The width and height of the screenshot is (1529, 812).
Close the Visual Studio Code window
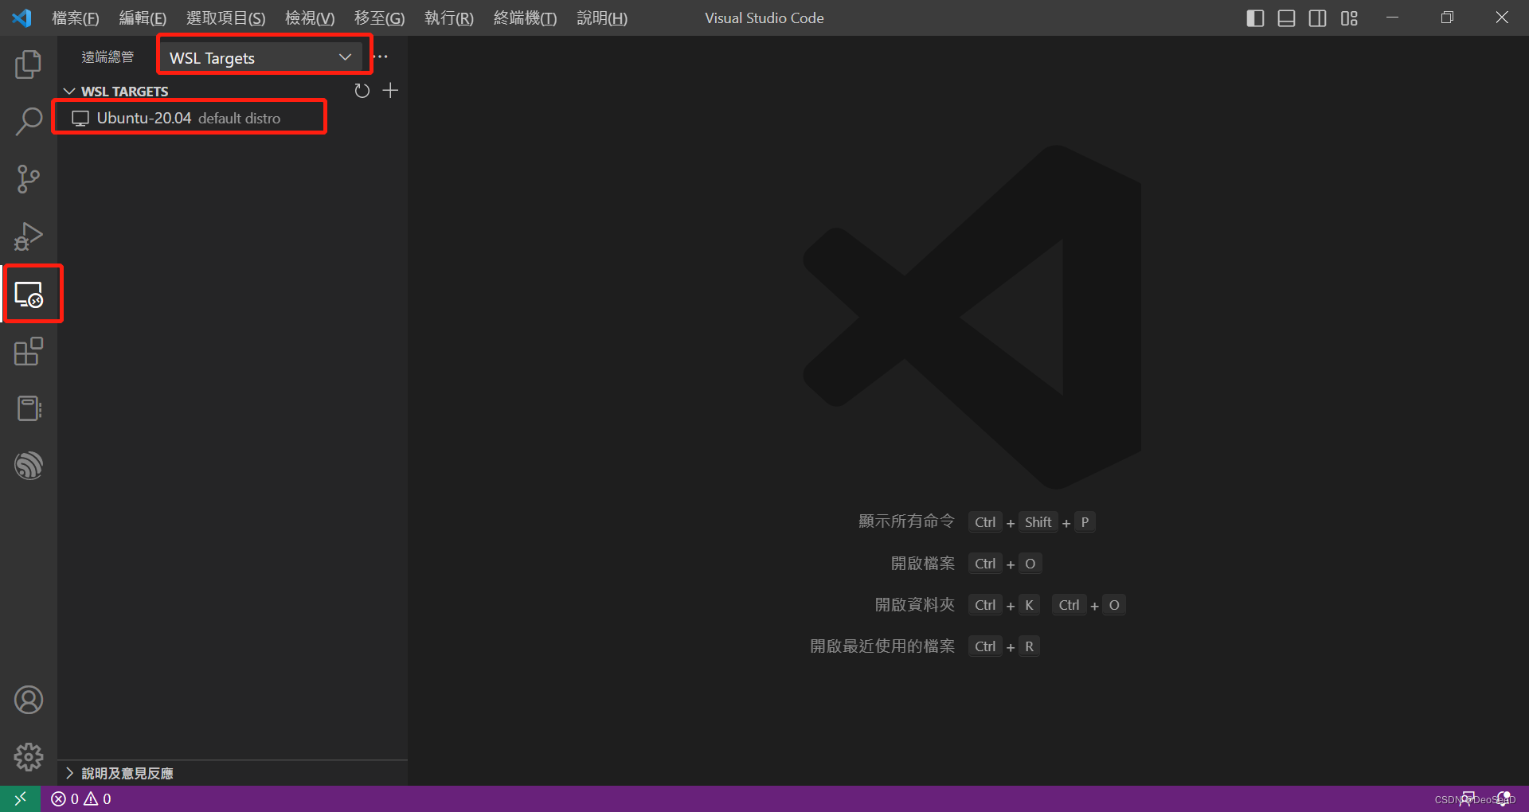click(1502, 18)
